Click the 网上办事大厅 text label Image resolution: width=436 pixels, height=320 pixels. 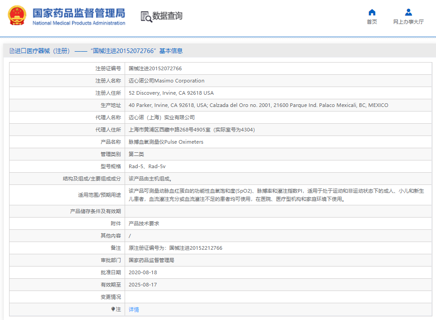[x=408, y=22]
